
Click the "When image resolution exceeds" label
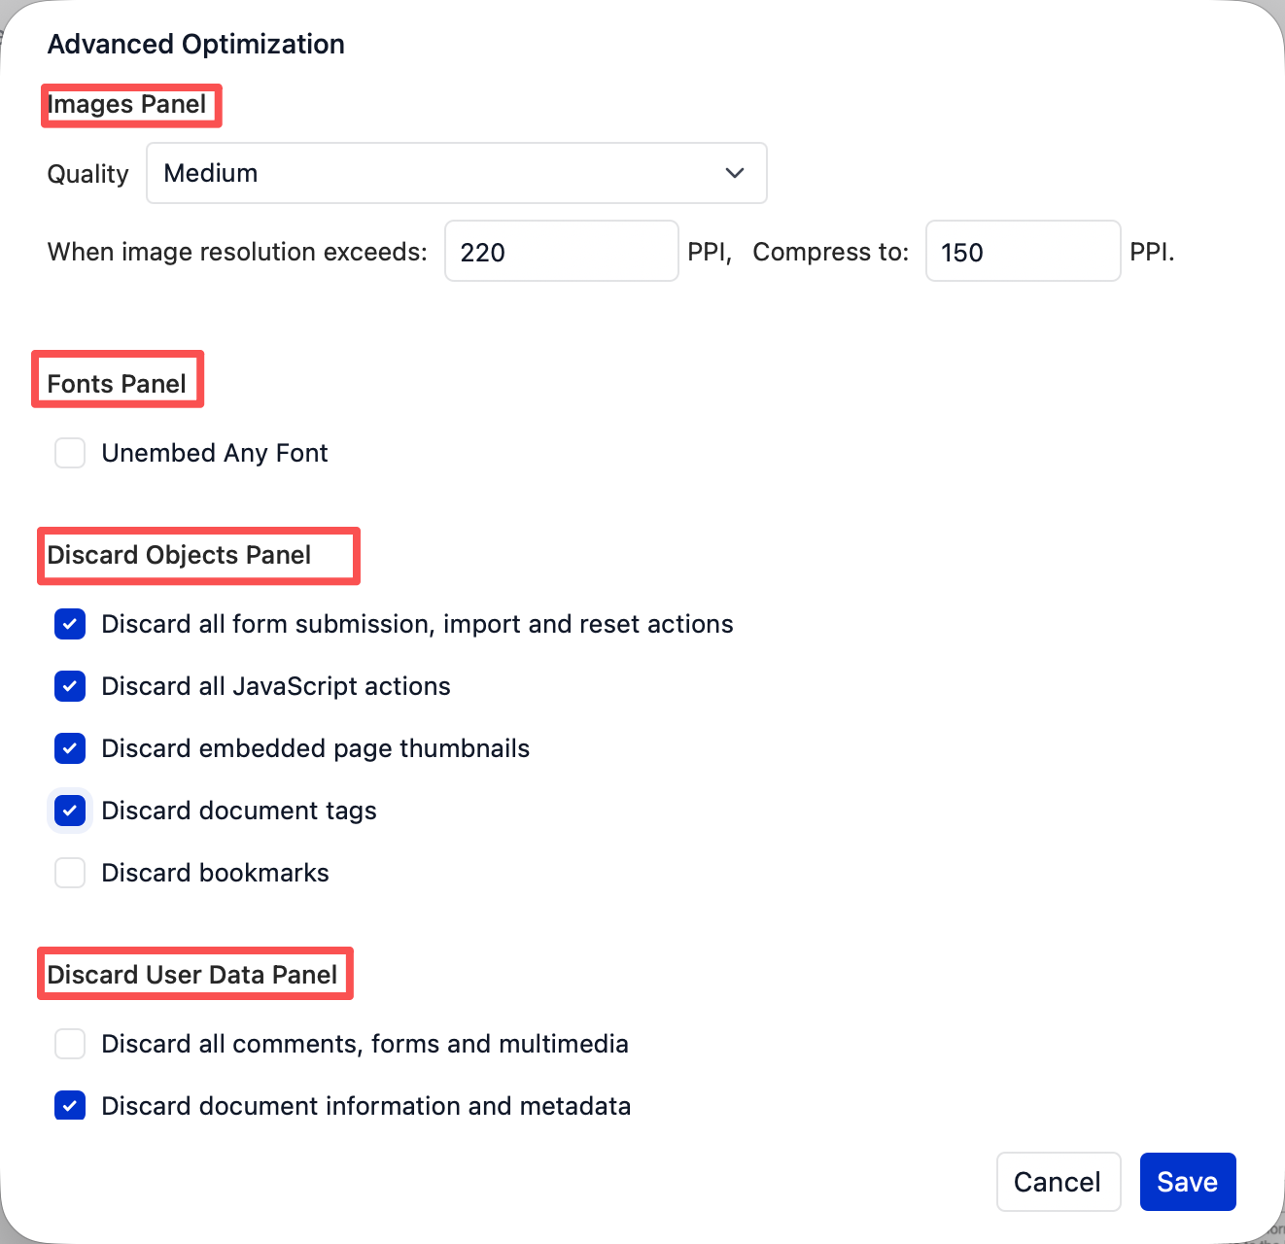click(x=237, y=252)
